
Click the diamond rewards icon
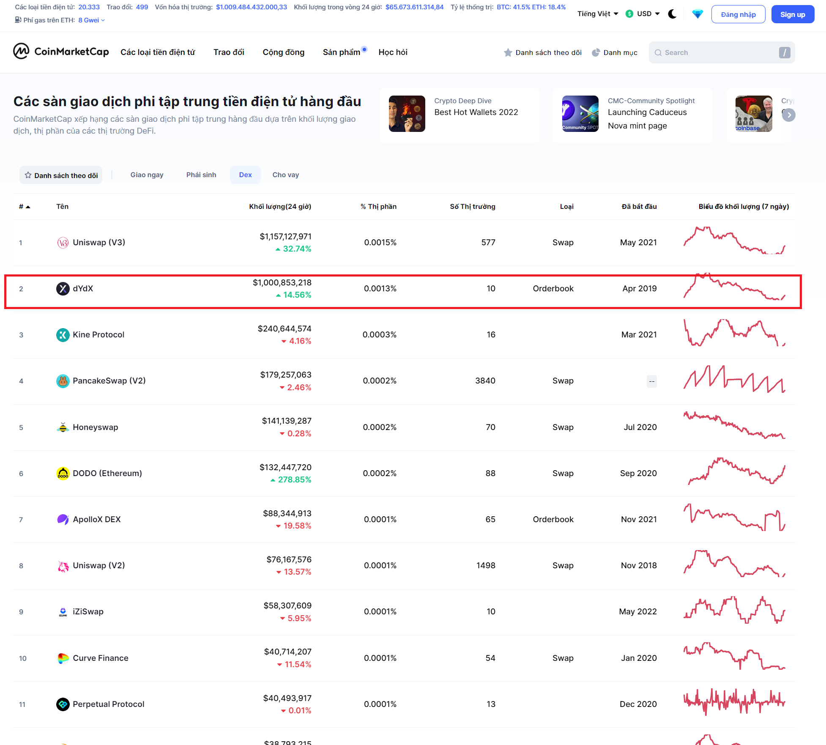tap(697, 14)
